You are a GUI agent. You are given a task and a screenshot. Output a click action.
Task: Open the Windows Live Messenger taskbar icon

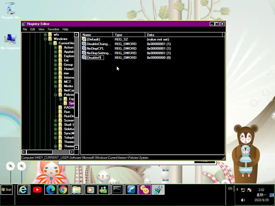click(103, 190)
